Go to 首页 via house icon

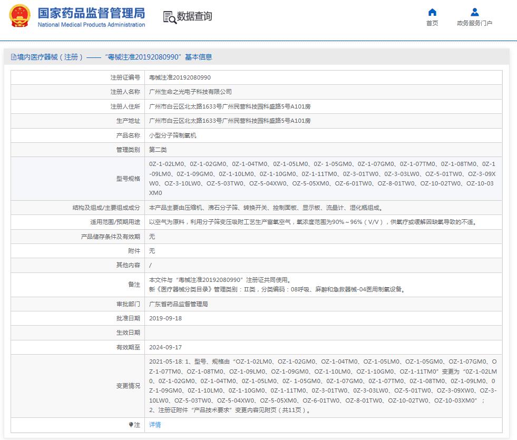coord(432,12)
